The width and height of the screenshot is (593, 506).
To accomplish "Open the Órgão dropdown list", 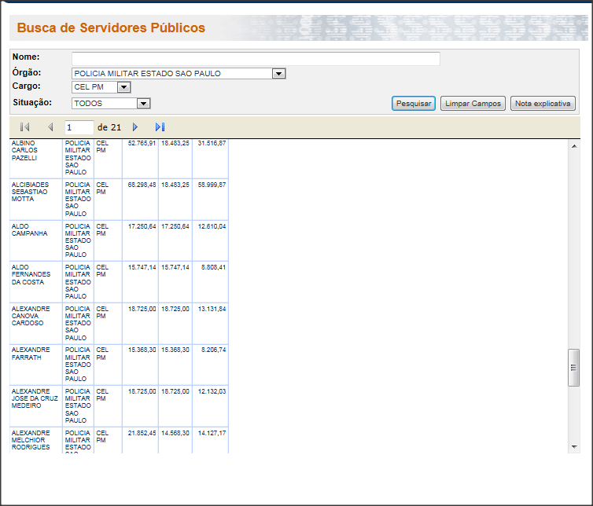I will (x=278, y=74).
